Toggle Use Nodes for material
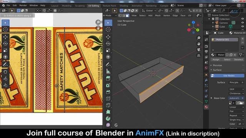Screen dimensions: 246x138 [x=227, y=76]
